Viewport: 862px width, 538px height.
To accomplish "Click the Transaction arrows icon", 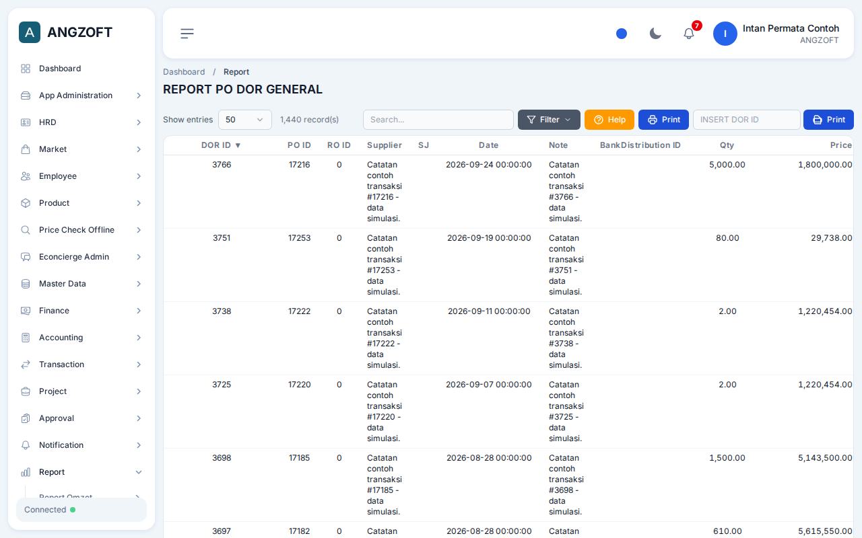I will coord(26,364).
